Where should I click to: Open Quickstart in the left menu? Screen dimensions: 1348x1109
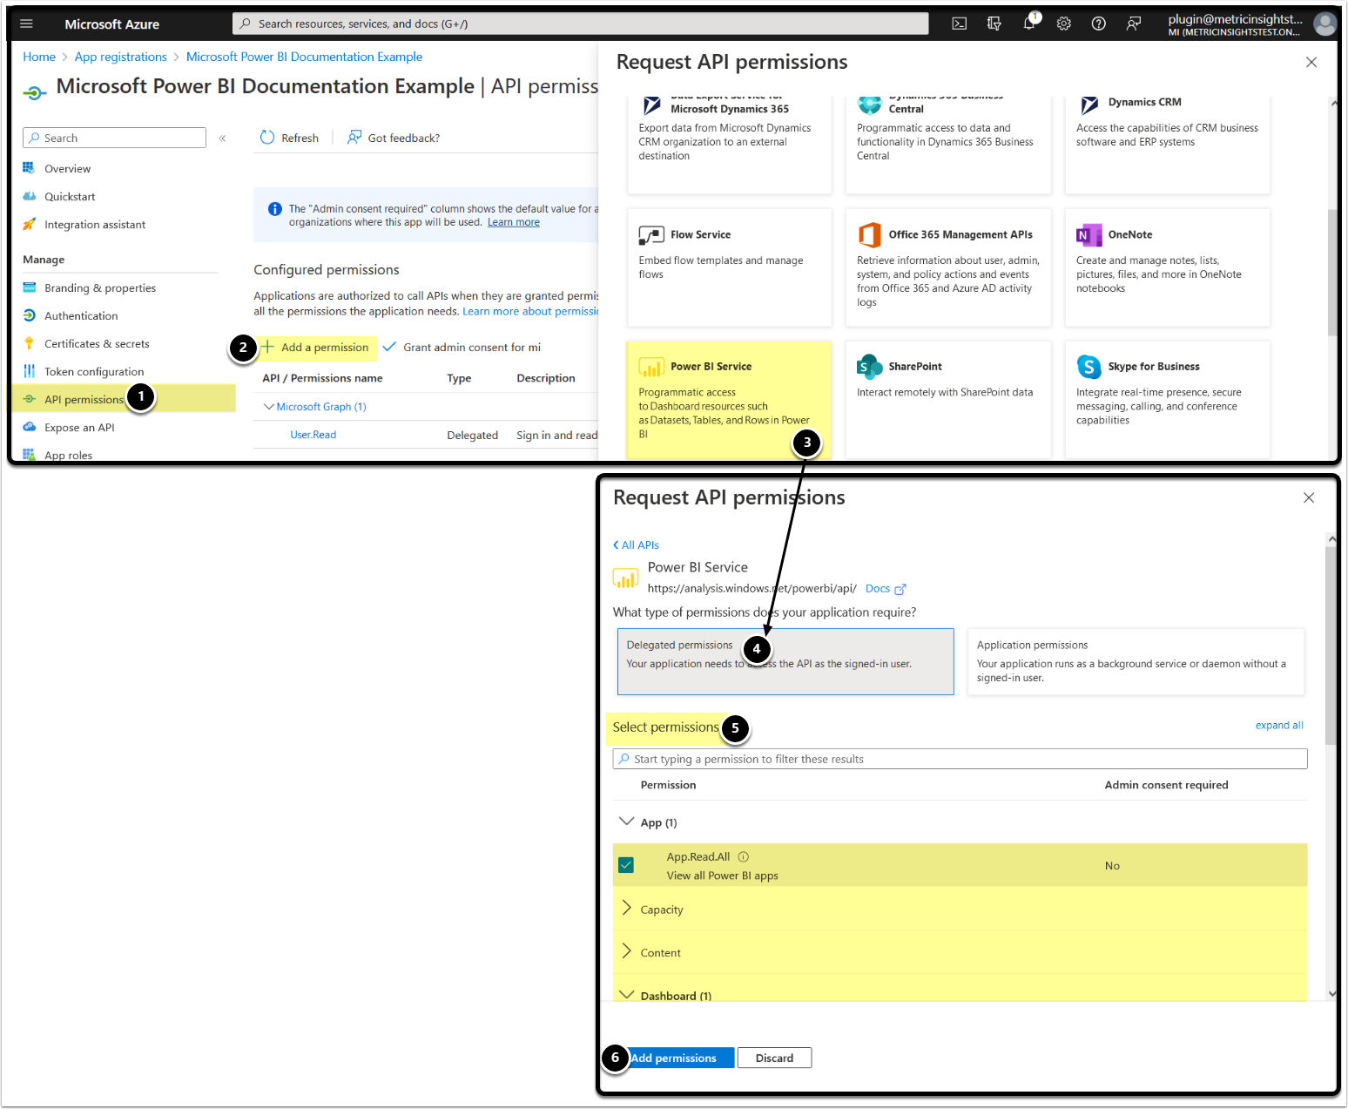coord(70,197)
